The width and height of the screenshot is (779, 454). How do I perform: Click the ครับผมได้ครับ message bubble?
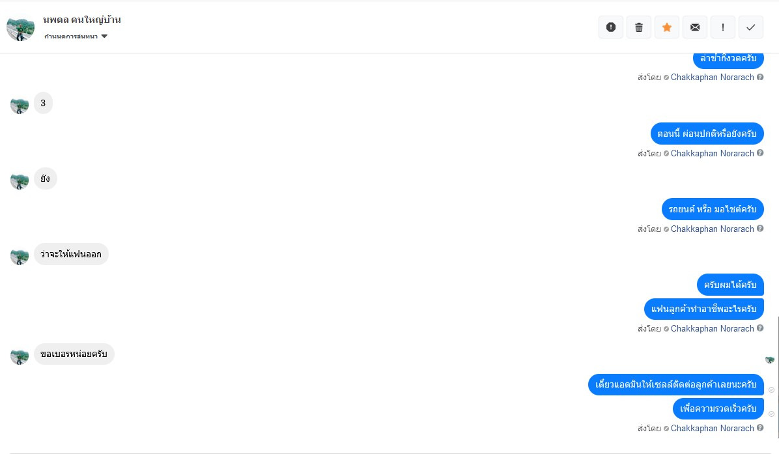(x=730, y=285)
